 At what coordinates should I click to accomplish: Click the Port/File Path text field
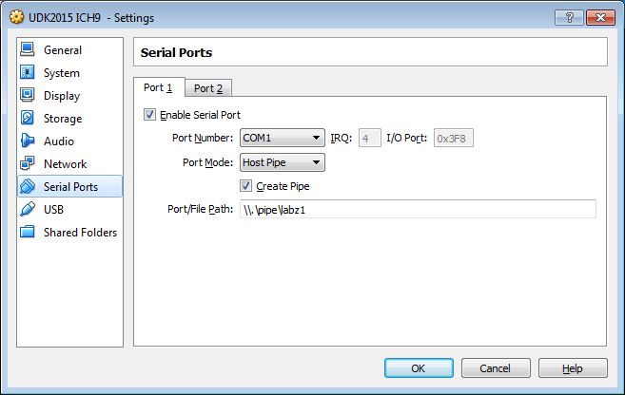(x=418, y=209)
